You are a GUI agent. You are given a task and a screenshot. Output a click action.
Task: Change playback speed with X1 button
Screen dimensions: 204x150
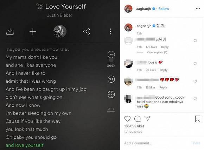111,79
